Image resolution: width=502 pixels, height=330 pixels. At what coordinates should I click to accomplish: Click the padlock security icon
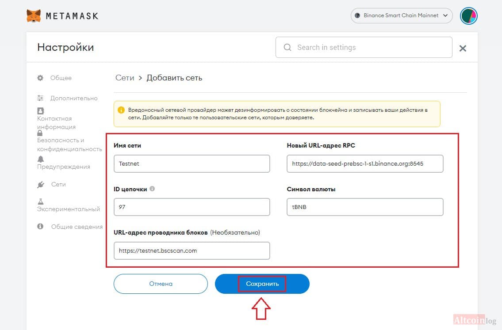click(x=40, y=133)
